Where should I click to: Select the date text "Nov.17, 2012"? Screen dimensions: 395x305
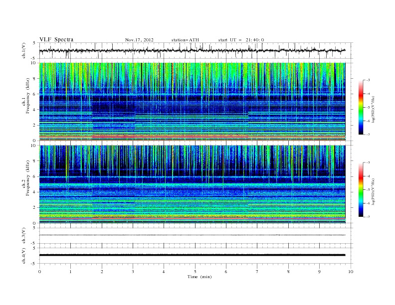(x=139, y=40)
